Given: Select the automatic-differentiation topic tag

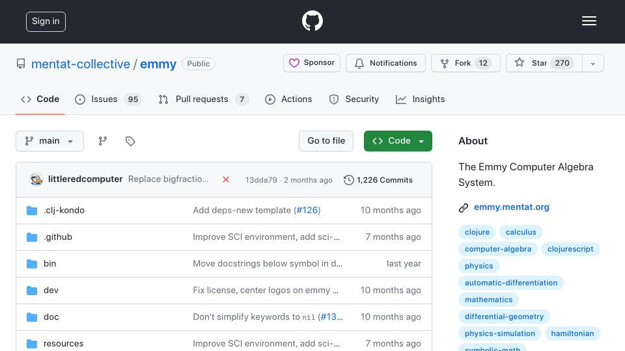Looking at the screenshot, I should (511, 283).
